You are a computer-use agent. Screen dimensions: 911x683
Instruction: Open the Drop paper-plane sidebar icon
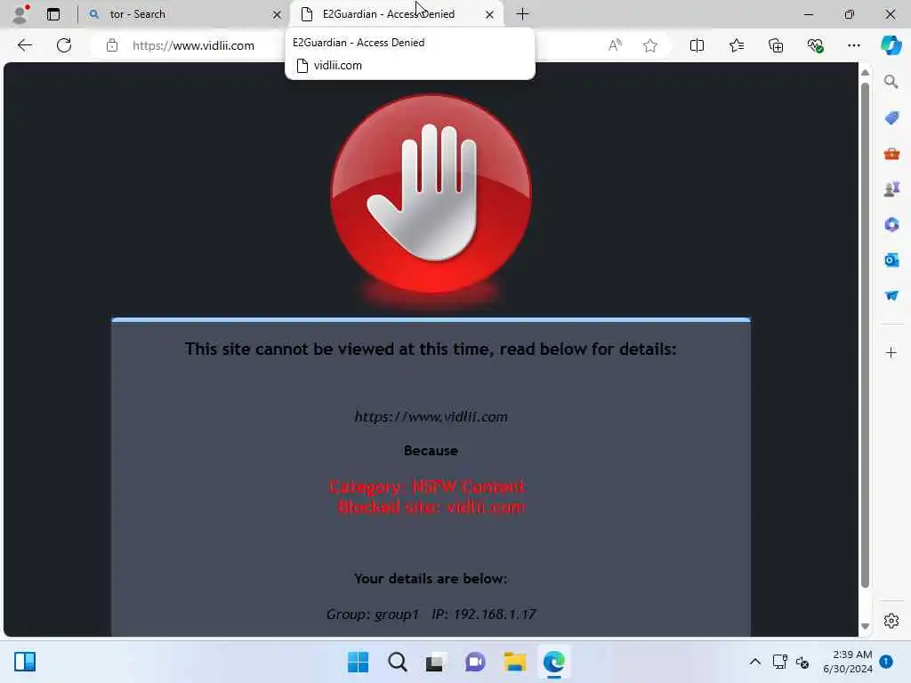pyautogui.click(x=891, y=295)
